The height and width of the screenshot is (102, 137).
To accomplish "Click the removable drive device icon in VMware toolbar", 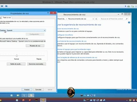I will pyautogui.click(x=128, y=6).
